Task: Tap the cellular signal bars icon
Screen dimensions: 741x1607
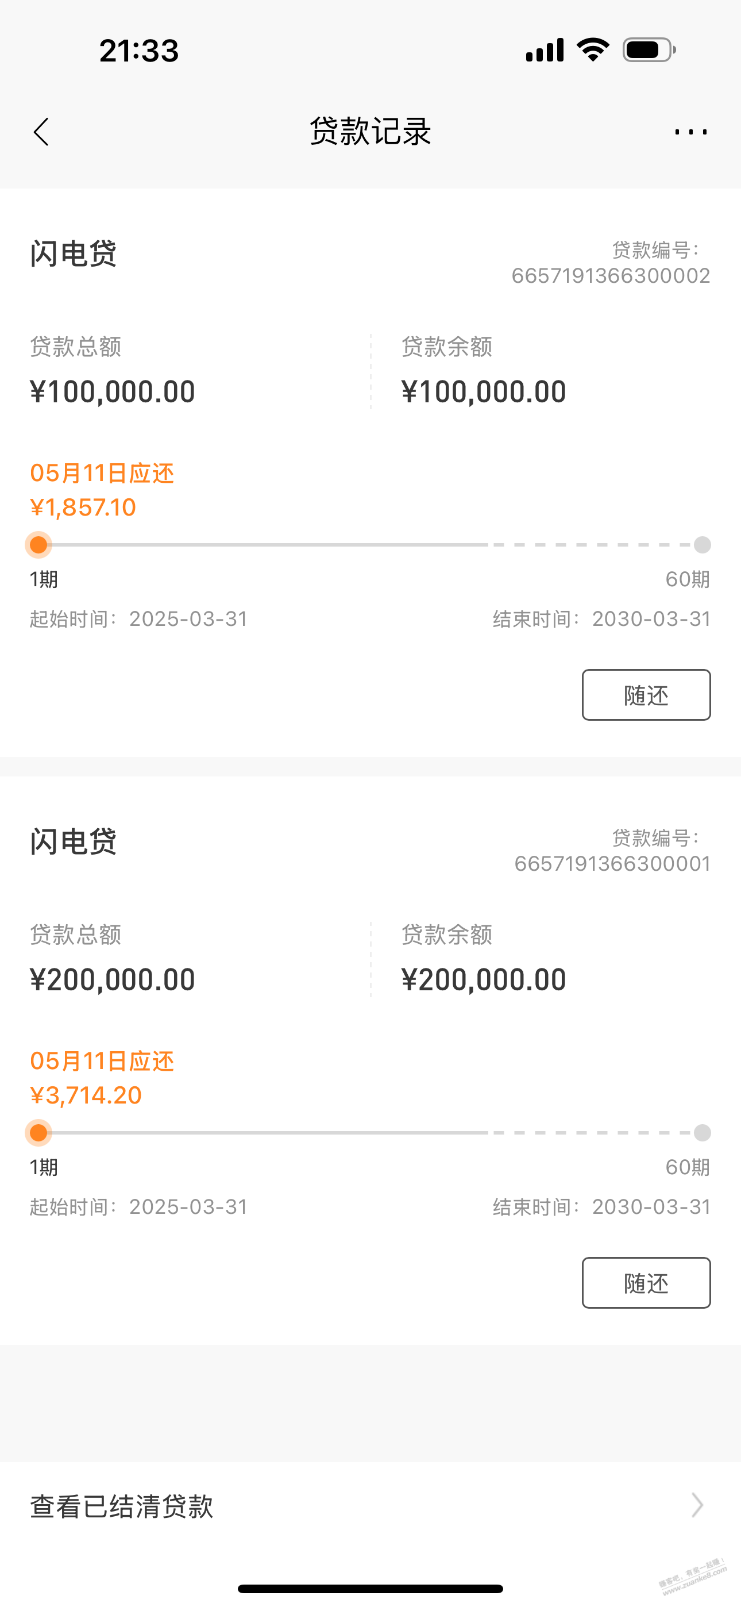Action: 545,50
